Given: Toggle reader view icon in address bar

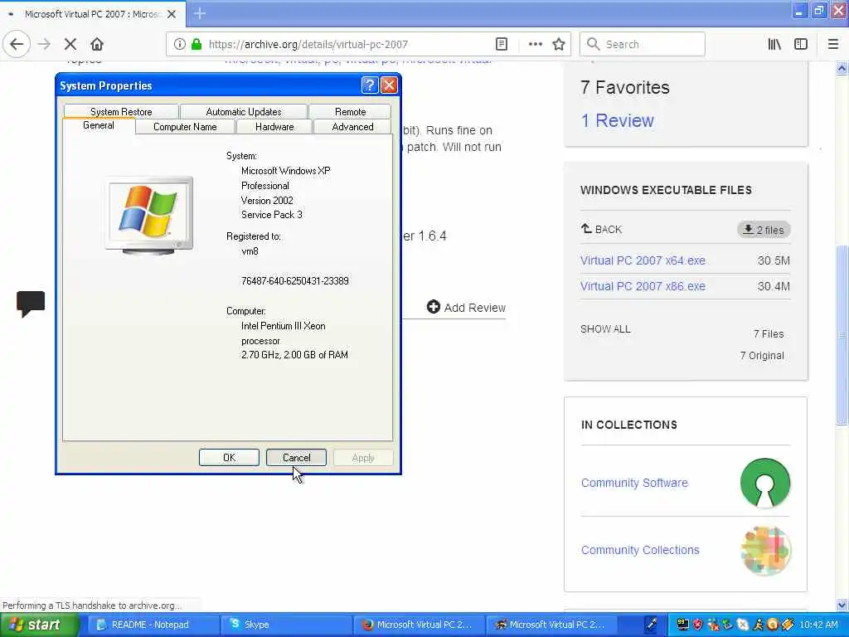Looking at the screenshot, I should 502,44.
